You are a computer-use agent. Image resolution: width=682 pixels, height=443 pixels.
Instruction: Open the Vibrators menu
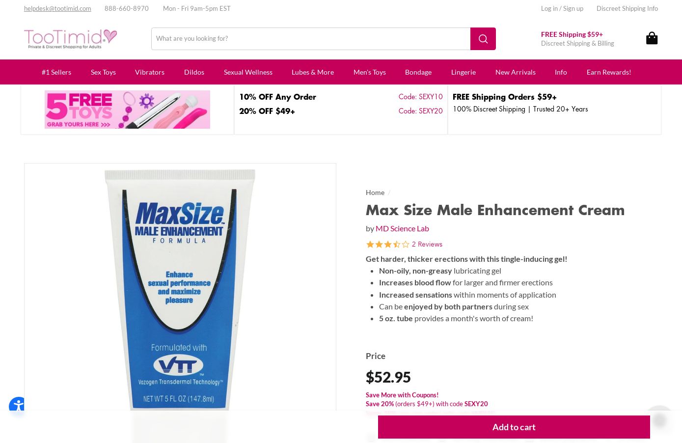pos(150,72)
